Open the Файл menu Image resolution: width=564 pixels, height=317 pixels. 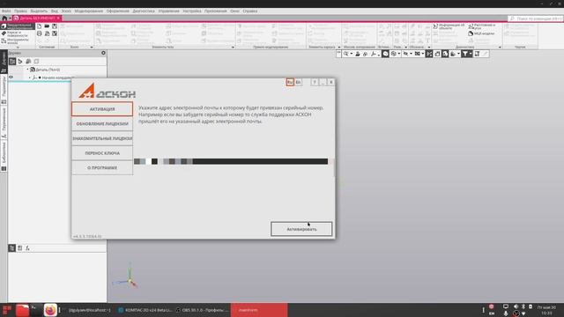[x=6, y=11]
